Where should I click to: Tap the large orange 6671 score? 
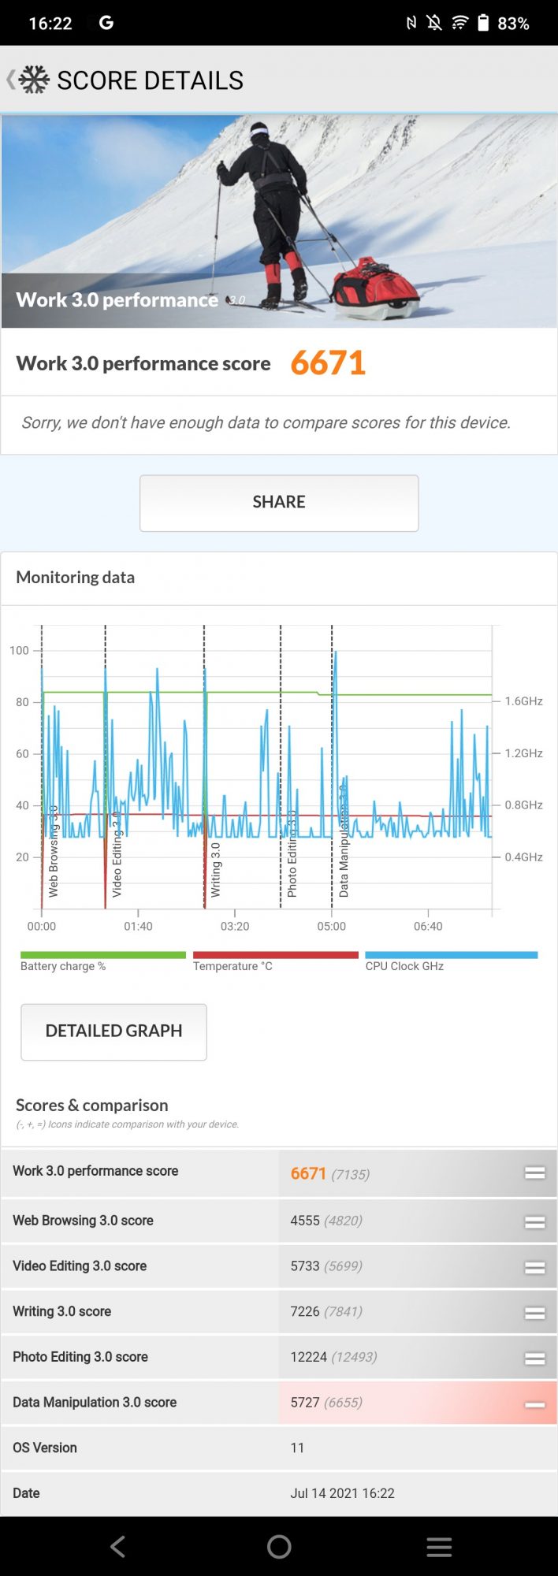click(x=328, y=363)
